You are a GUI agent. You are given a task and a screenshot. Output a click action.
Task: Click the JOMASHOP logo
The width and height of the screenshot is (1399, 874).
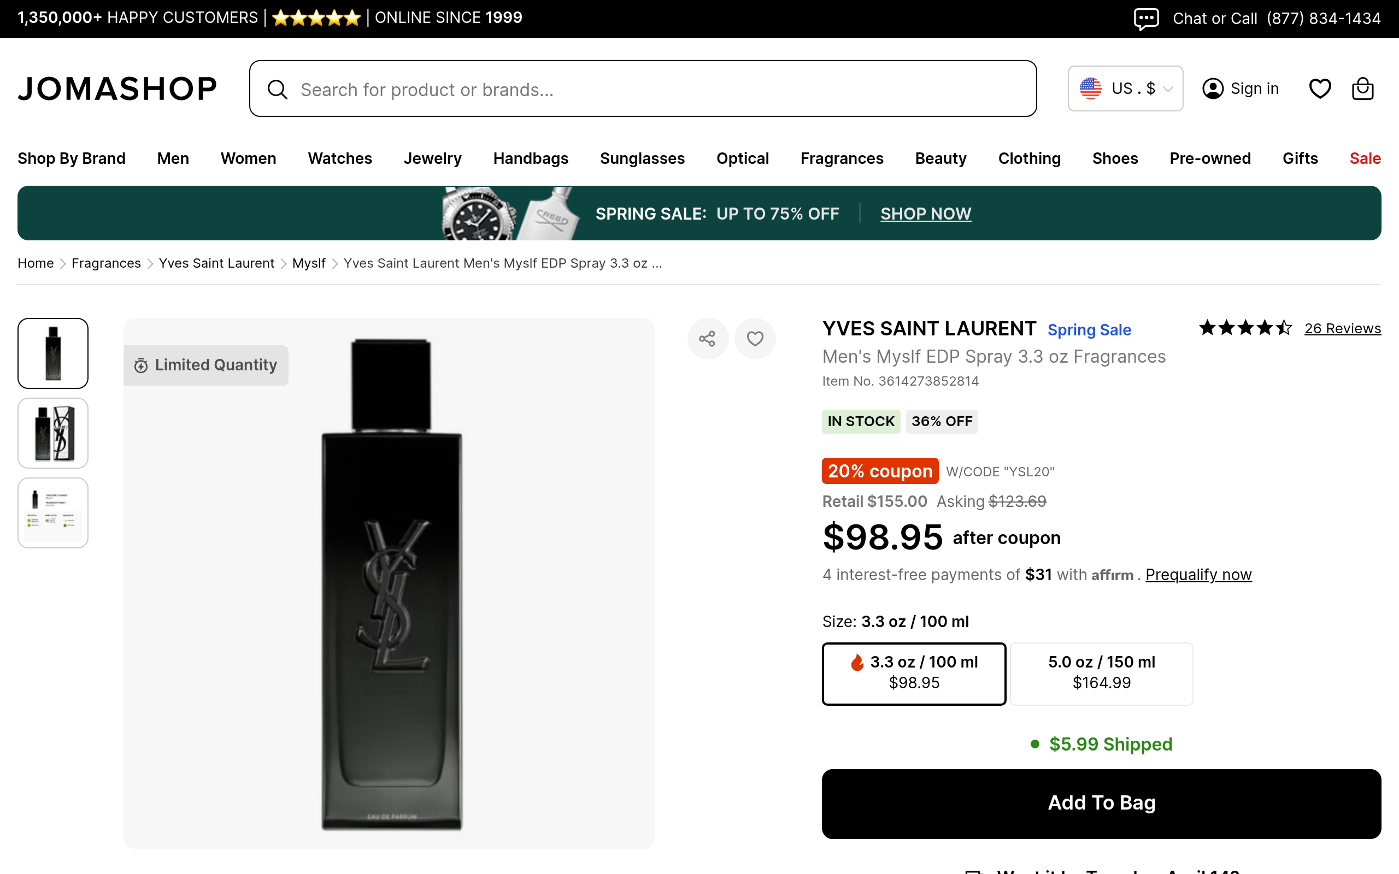coord(117,89)
